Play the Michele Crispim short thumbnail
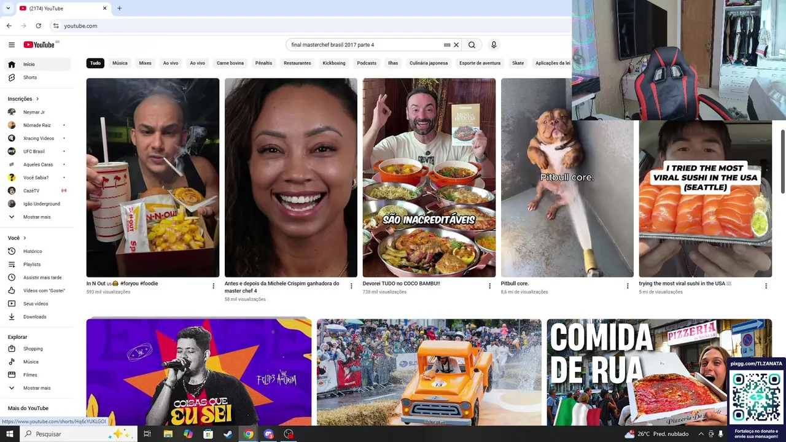786x442 pixels. tap(291, 177)
